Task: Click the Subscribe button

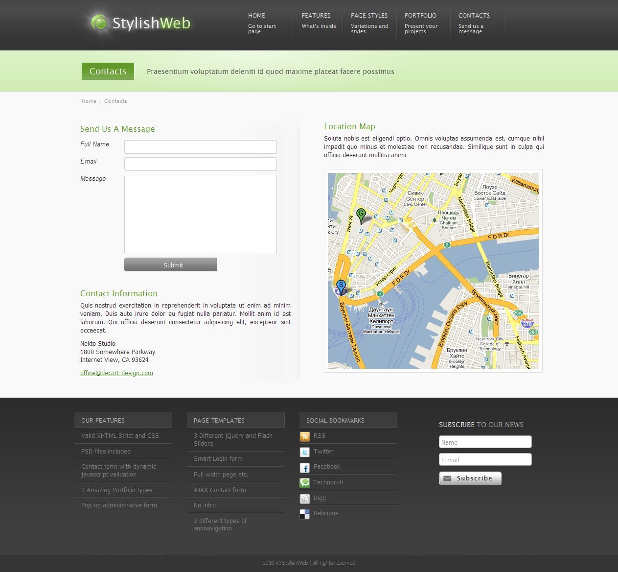Action: tap(470, 478)
